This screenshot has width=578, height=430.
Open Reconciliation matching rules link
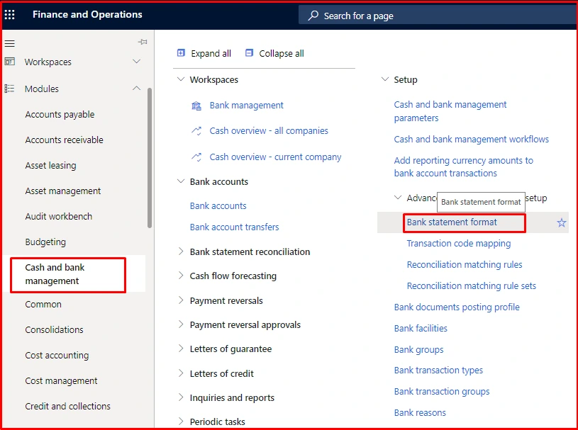(465, 265)
